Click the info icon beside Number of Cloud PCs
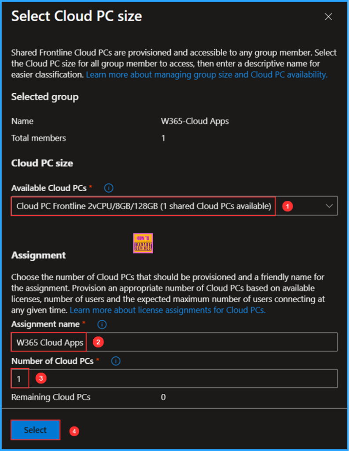 115,361
